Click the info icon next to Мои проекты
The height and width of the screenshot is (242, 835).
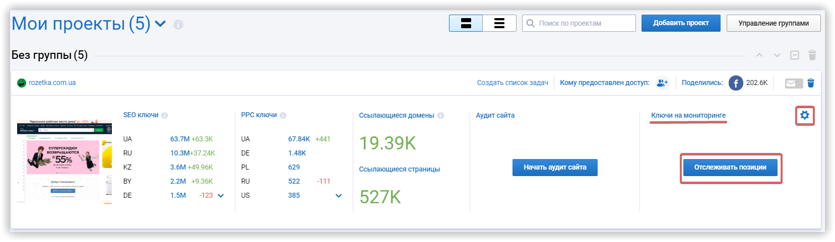[178, 24]
